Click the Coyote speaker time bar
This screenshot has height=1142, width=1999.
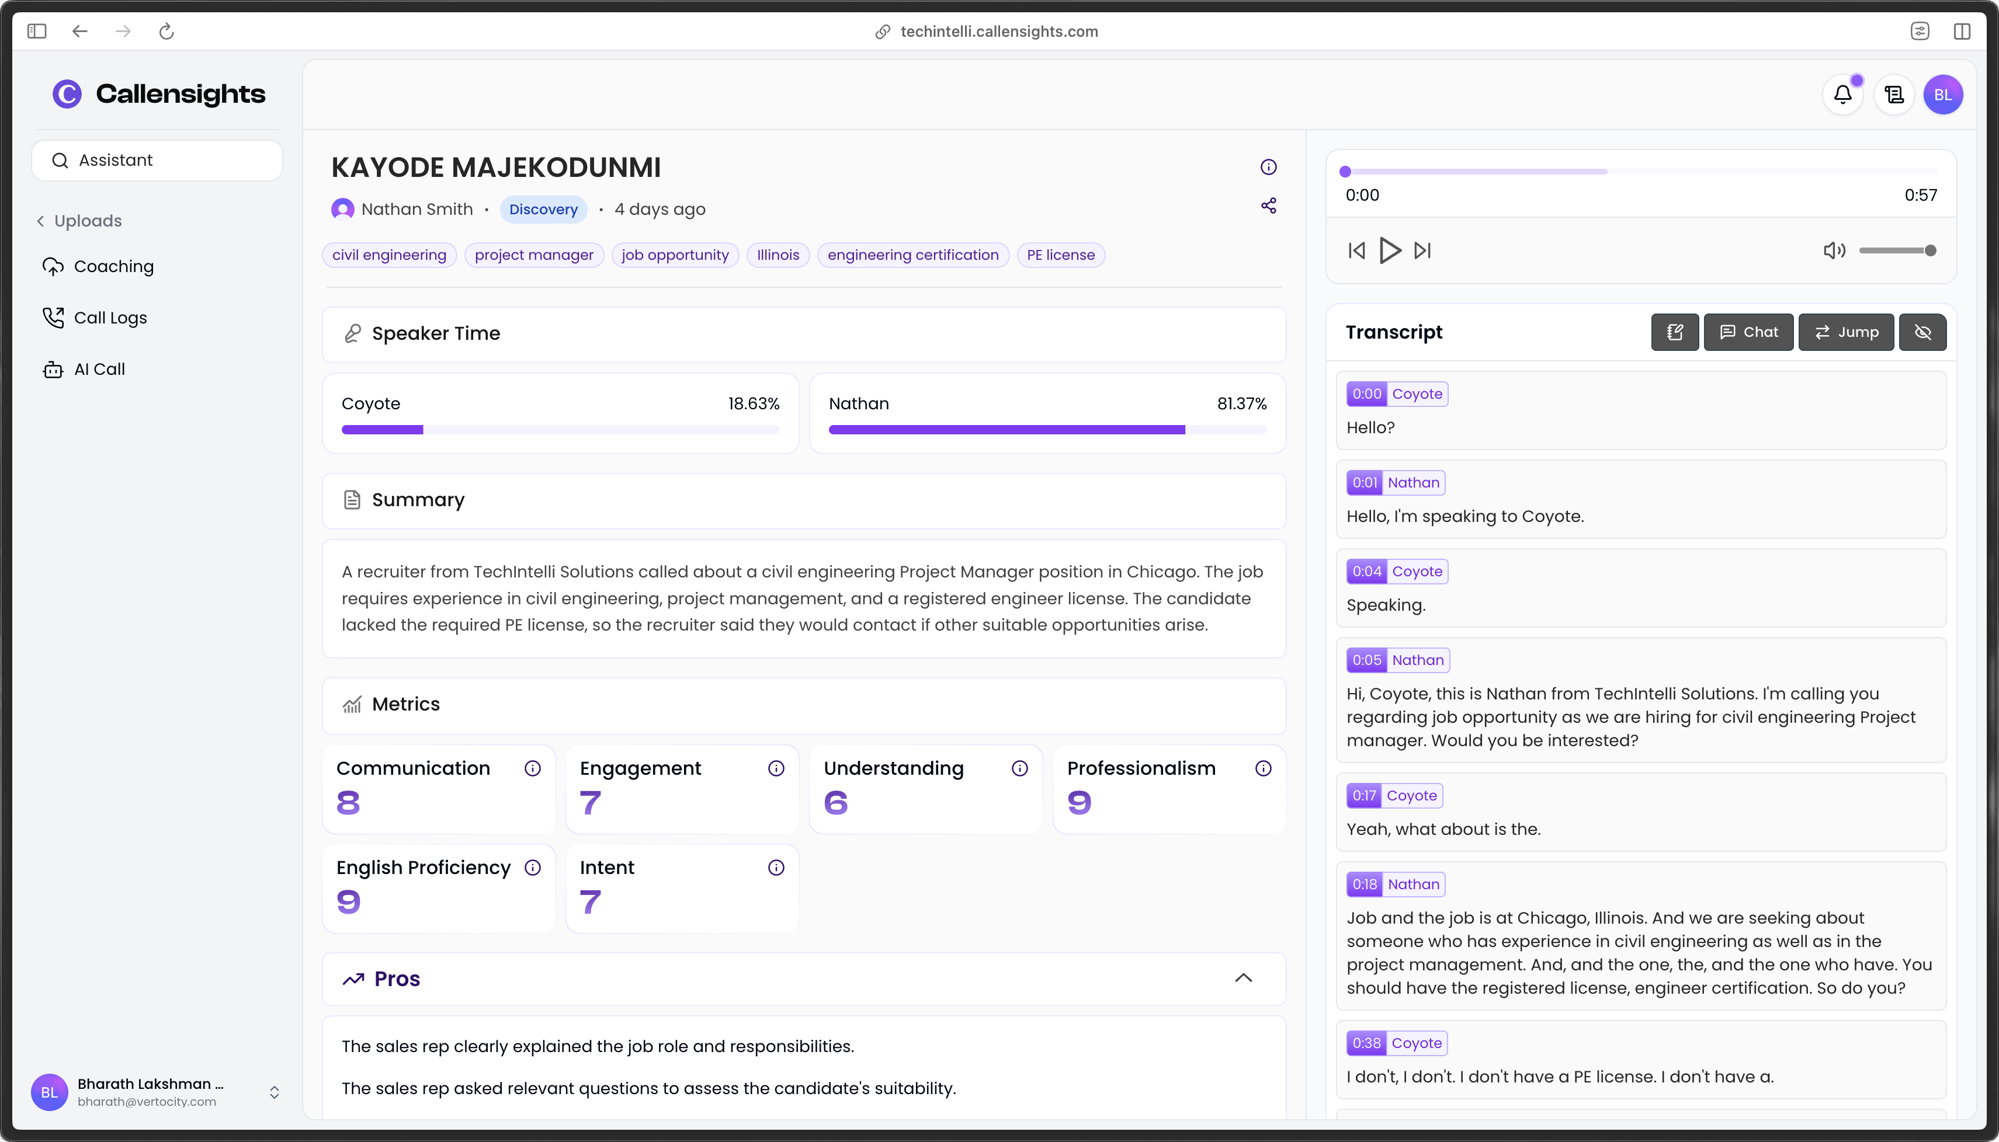560,430
